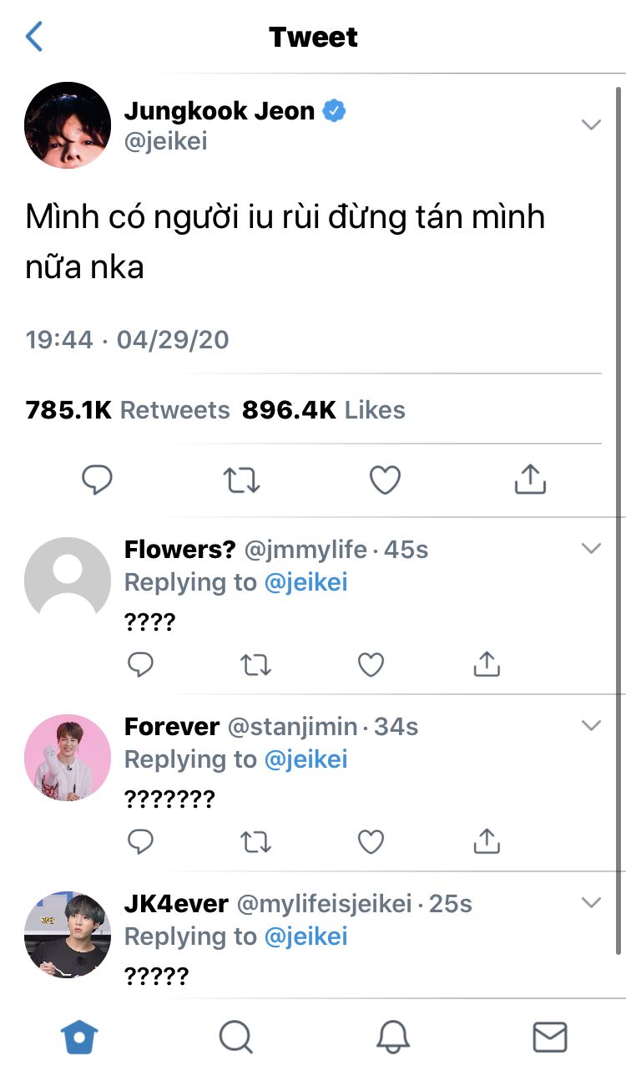The width and height of the screenshot is (626, 1081).
Task: Open Jungkook Jeon's profile picture
Action: click(x=68, y=125)
